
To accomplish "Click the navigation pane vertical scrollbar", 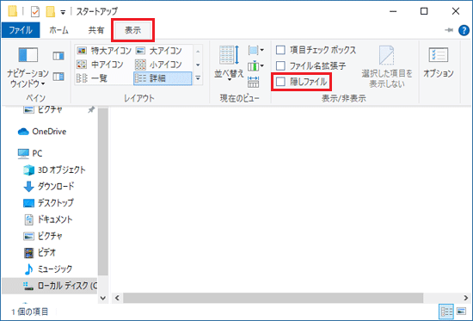I will tap(103, 192).
